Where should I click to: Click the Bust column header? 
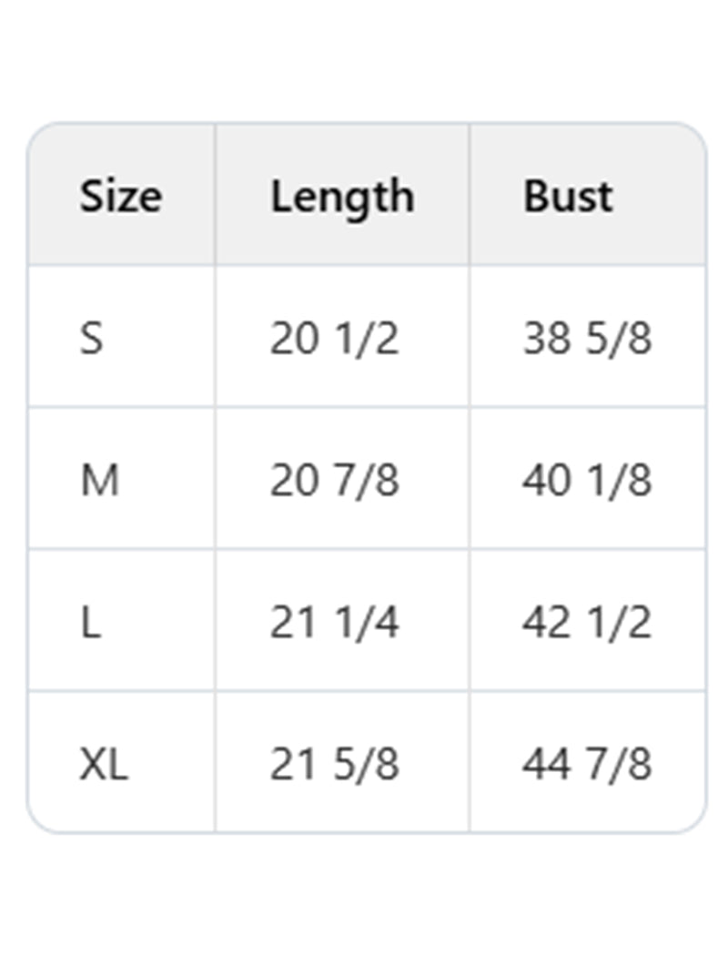click(568, 196)
